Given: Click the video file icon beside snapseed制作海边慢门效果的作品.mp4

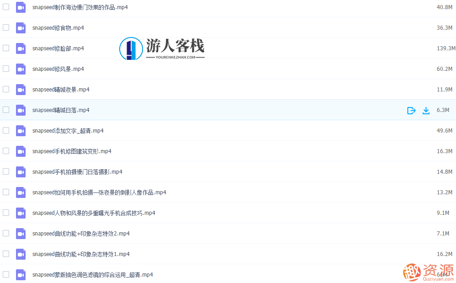Looking at the screenshot, I should pyautogui.click(x=21, y=7).
